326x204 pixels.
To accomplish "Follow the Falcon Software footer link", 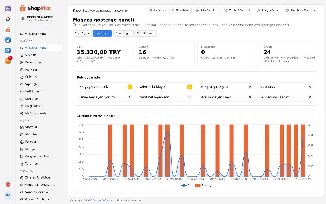I will click(x=103, y=200).
